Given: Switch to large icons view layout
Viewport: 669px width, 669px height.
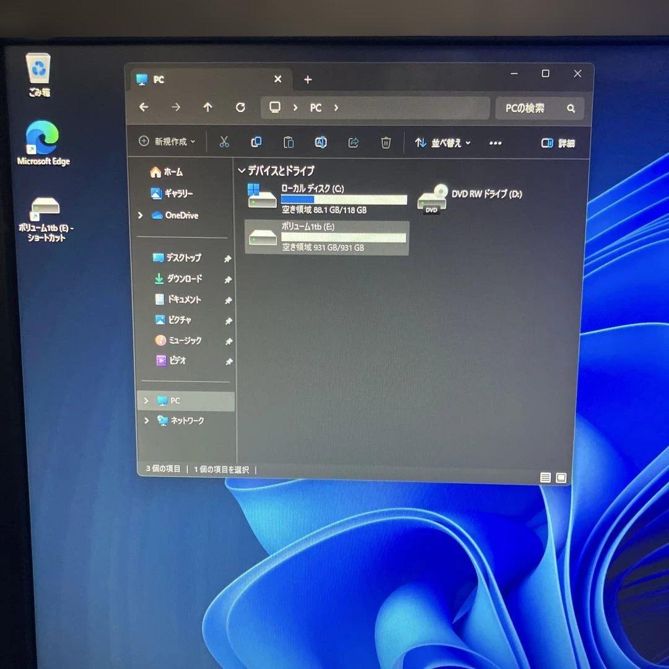Looking at the screenshot, I should [x=561, y=478].
